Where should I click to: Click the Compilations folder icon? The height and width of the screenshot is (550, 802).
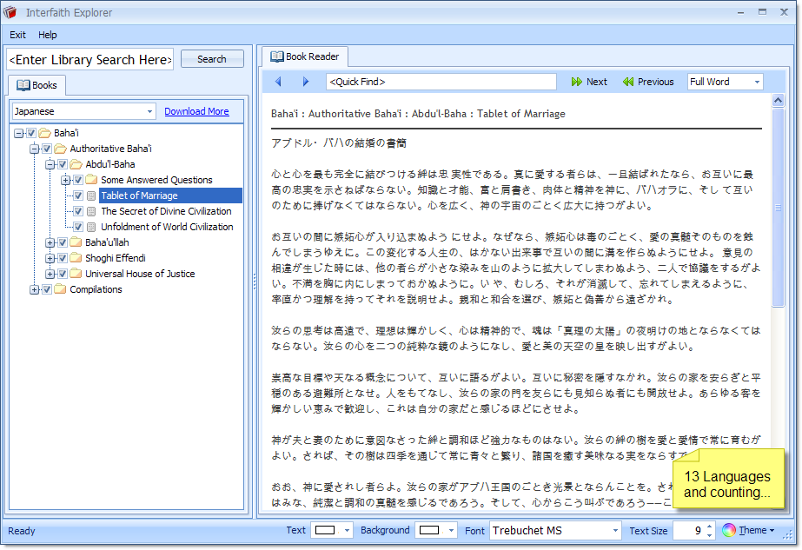click(x=61, y=289)
